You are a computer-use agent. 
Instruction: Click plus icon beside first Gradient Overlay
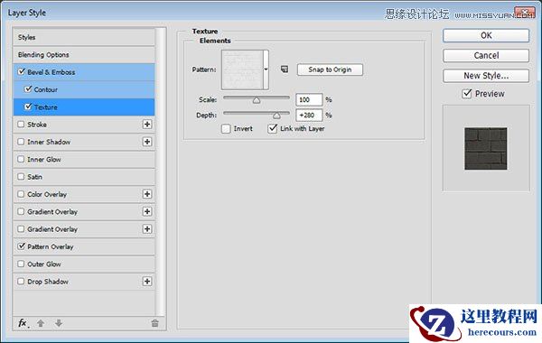[147, 211]
